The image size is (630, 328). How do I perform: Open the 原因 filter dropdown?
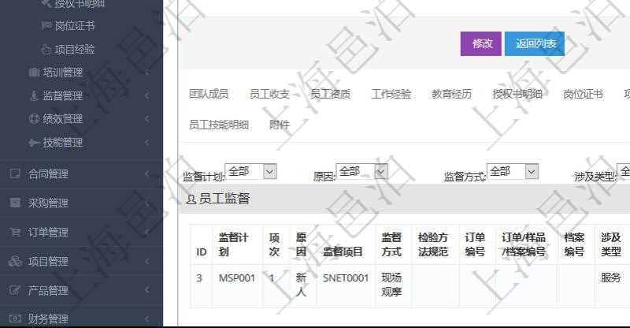click(x=362, y=172)
